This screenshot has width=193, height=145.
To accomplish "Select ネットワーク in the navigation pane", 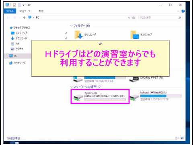I will [x=19, y=63].
